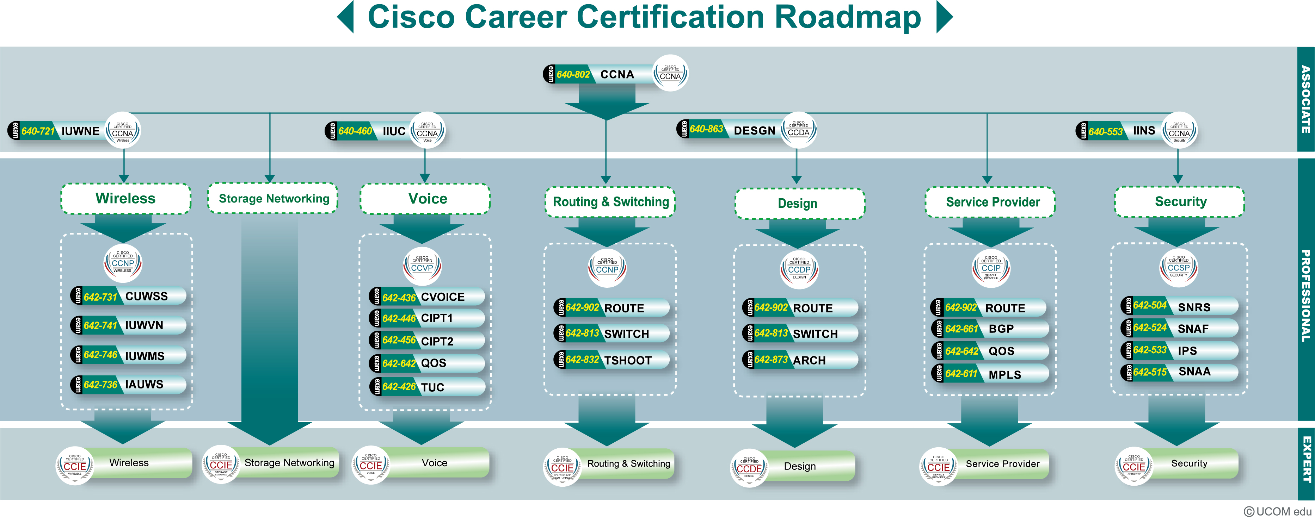
Task: Select the 642-731 CUWSS exam
Action: point(128,296)
